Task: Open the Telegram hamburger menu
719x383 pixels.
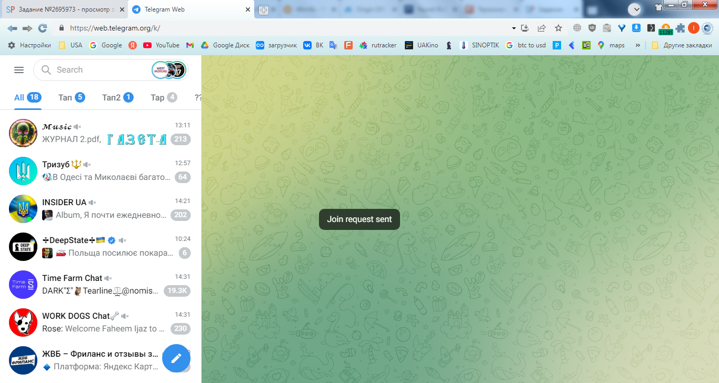Action: pyautogui.click(x=19, y=70)
